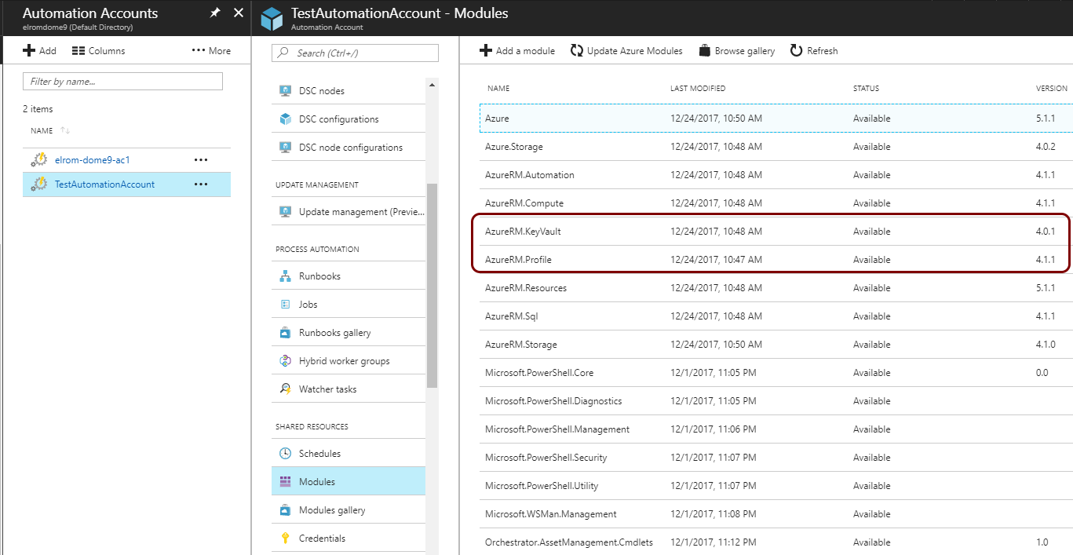Select the Modules menu item
The height and width of the screenshot is (555, 1073).
(x=349, y=482)
